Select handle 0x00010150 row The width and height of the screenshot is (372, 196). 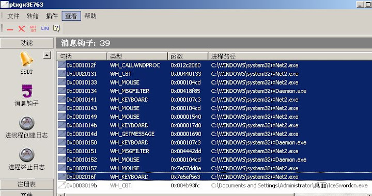(x=214, y=142)
